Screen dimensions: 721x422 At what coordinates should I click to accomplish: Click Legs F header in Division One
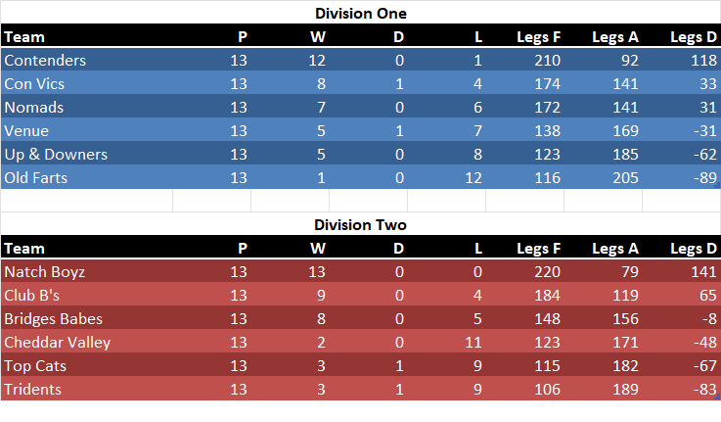[x=539, y=37]
